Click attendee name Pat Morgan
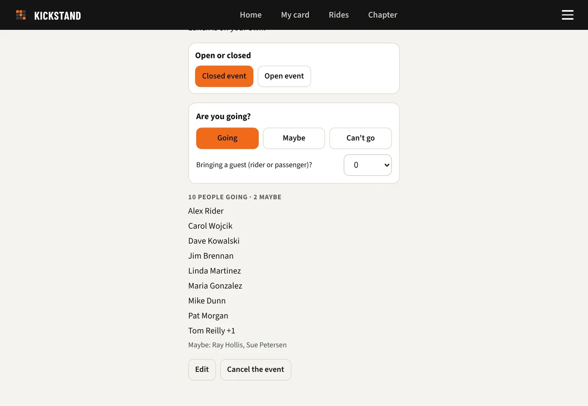588x406 pixels. (x=208, y=316)
